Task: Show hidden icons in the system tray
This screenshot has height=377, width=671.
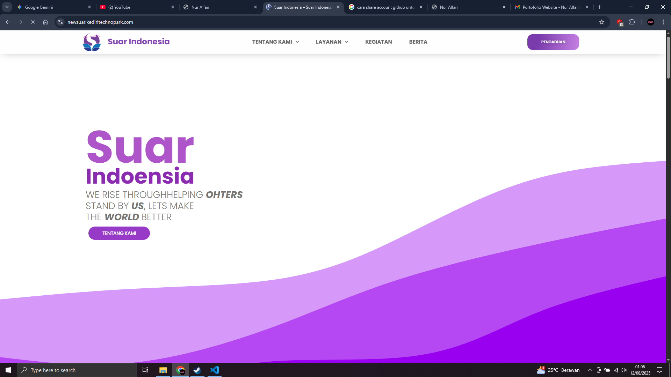Action: point(590,370)
